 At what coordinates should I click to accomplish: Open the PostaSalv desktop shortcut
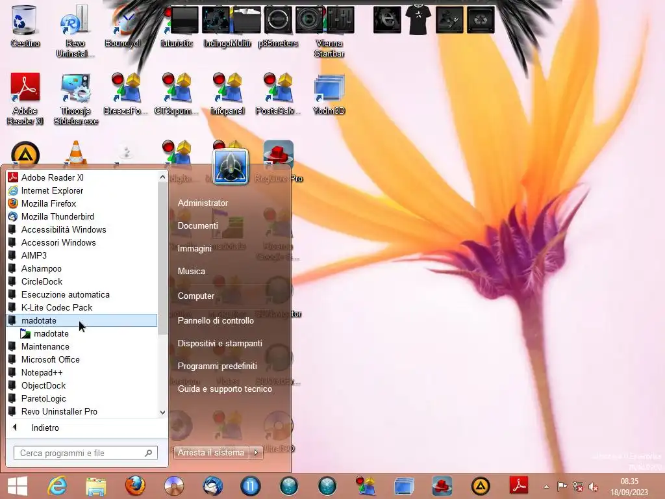pyautogui.click(x=278, y=94)
